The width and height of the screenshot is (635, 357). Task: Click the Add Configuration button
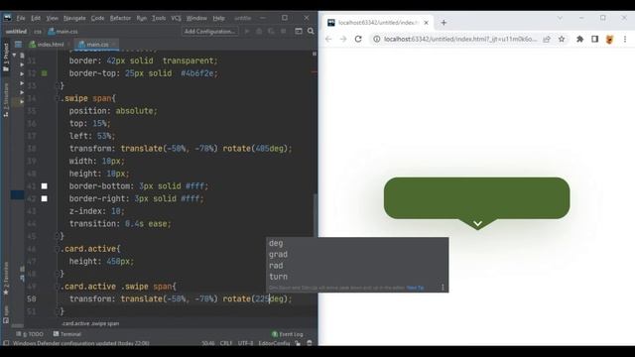click(x=209, y=31)
